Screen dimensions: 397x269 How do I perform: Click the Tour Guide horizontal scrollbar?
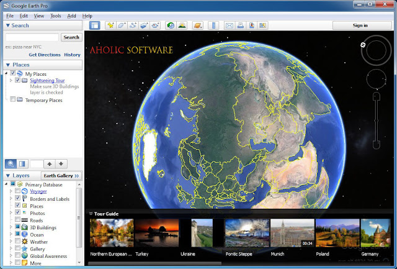[x=154, y=263]
